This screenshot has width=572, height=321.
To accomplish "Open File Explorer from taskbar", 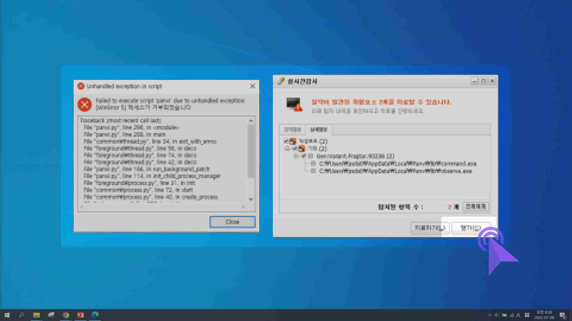I will click(x=36, y=315).
